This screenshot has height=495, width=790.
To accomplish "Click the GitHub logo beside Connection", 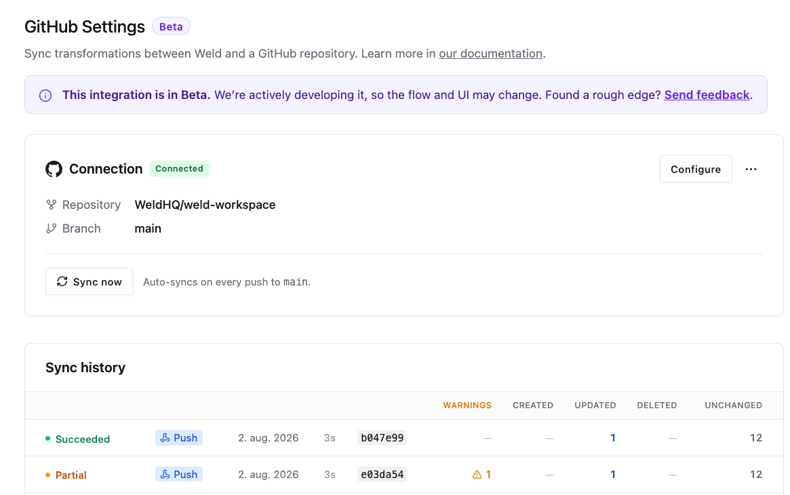I will coord(54,169).
